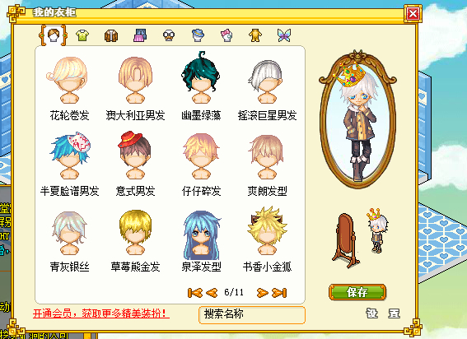
Task: Choose the 幽墨绿藻 dark green hairstyle
Action: coord(201,86)
